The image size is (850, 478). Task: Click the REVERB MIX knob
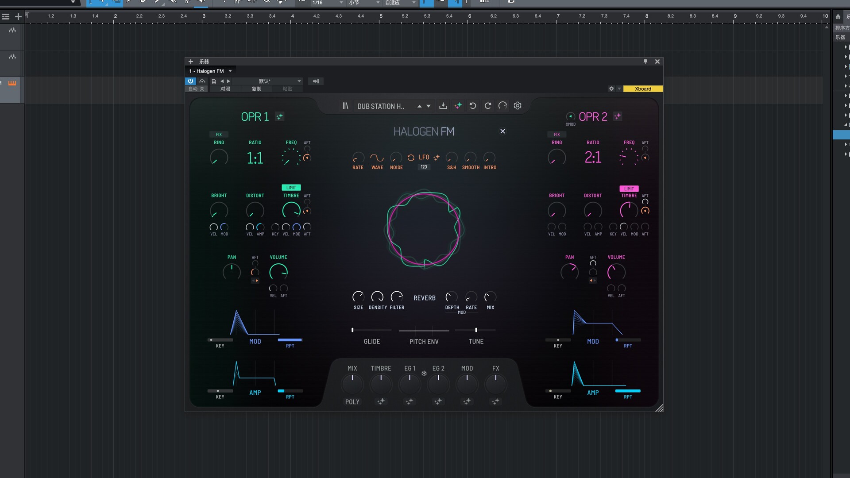pos(490,297)
